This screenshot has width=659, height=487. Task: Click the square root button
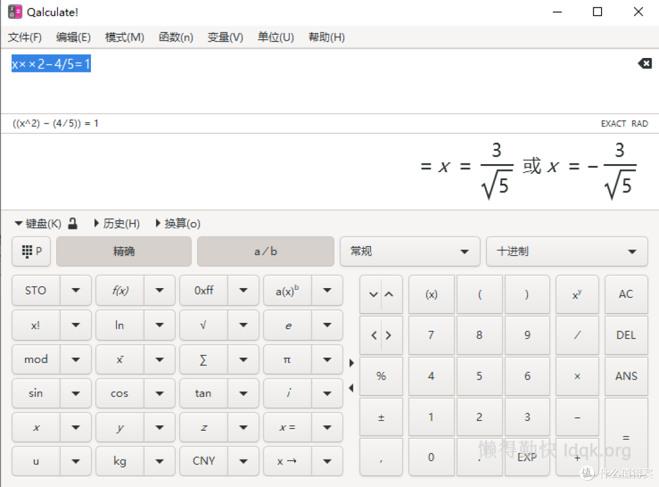pos(204,325)
